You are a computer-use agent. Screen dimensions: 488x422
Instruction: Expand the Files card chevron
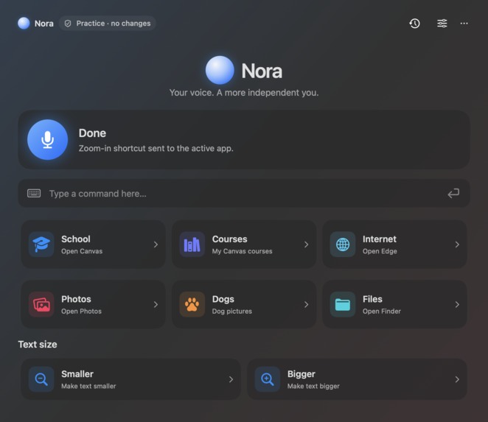point(457,304)
